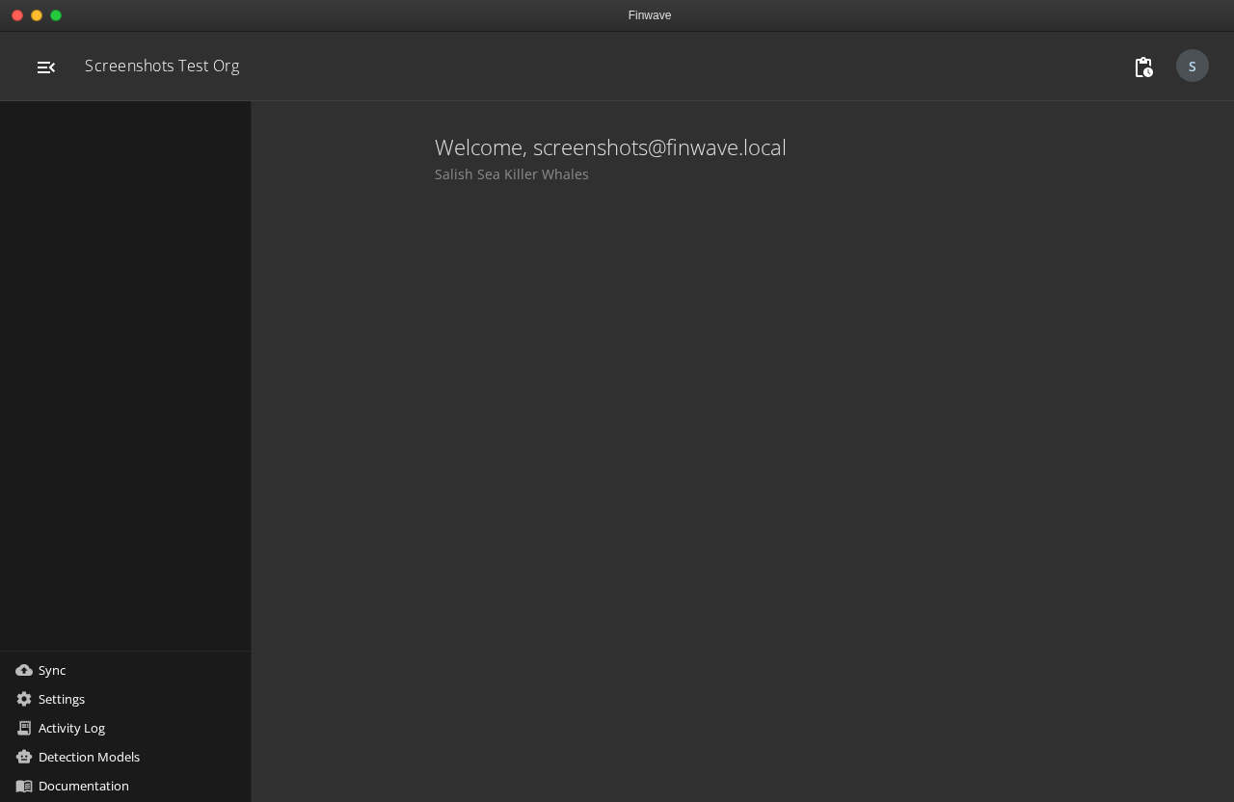
Task: Click the Documentation book icon
Action: coord(24,786)
